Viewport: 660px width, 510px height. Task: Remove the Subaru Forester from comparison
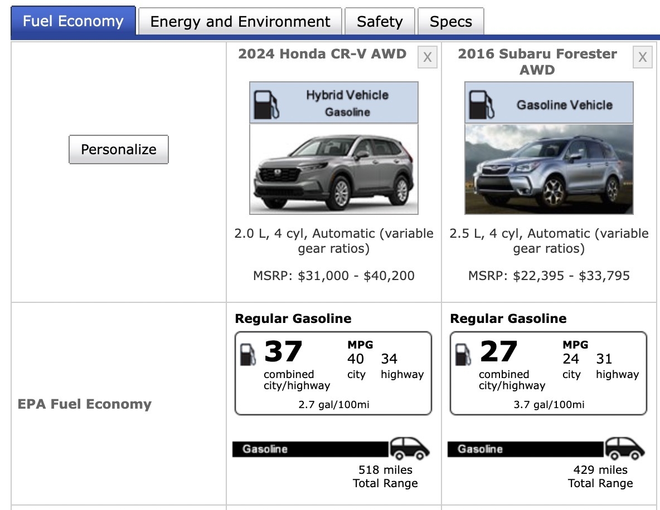[x=642, y=57]
